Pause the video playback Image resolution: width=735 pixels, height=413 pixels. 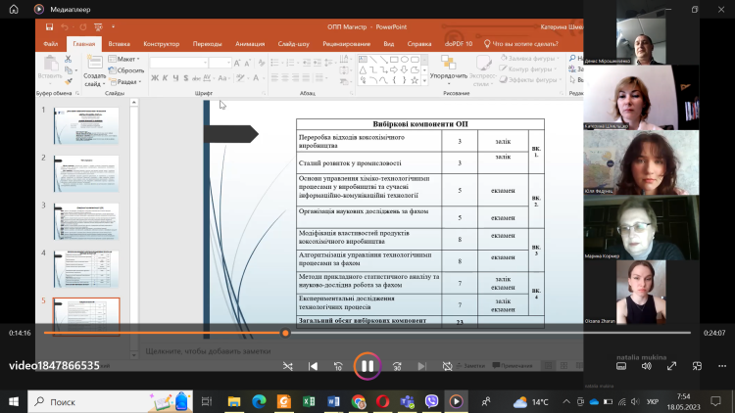367,366
